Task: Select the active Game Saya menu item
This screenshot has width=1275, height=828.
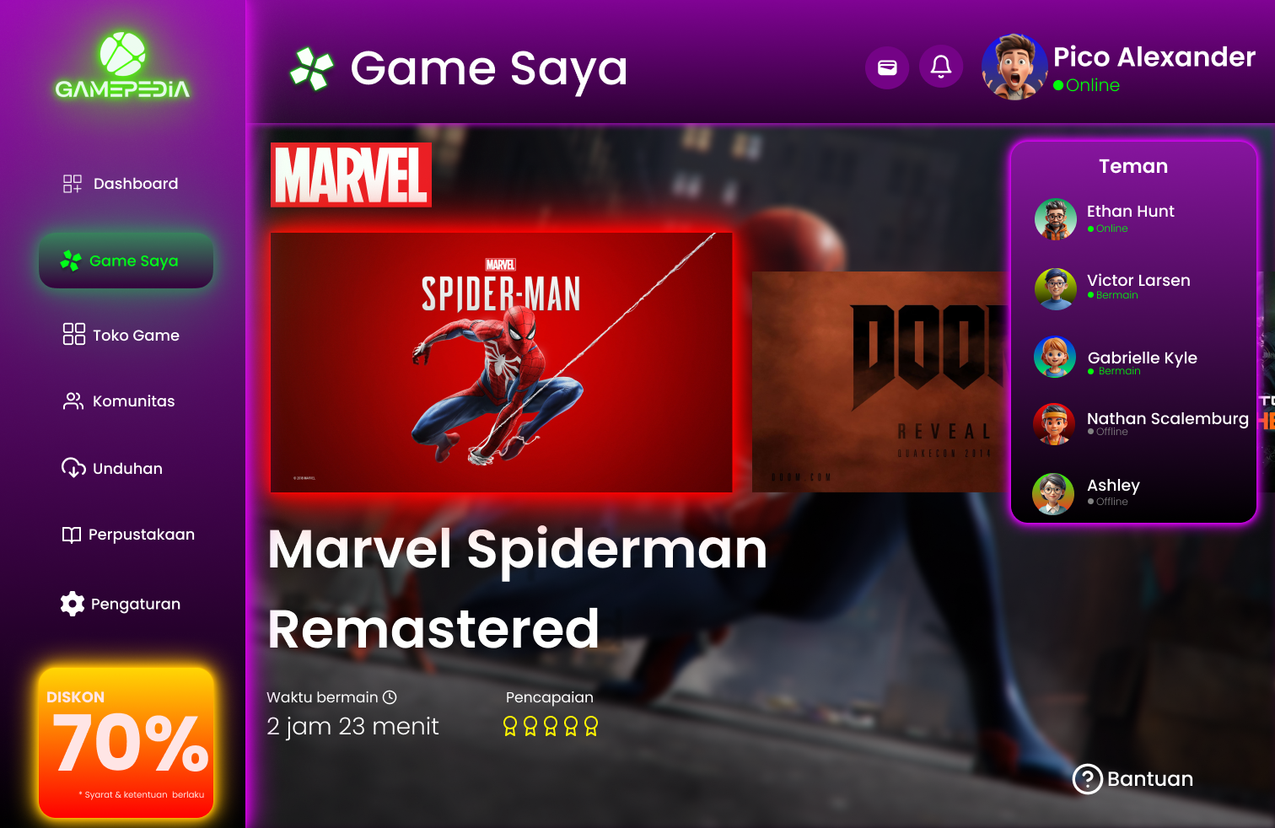Action: click(x=126, y=261)
